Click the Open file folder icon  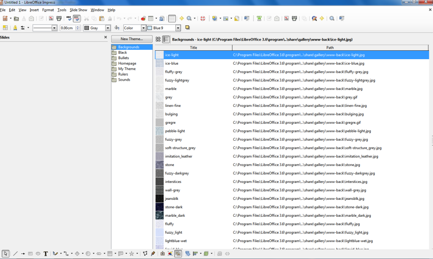pos(16,19)
